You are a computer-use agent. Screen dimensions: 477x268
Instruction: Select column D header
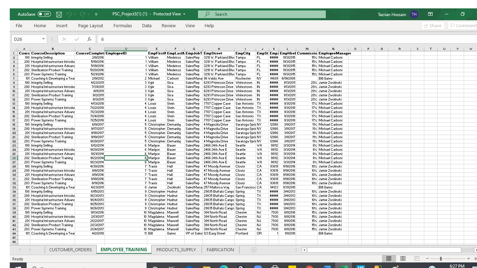pyautogui.click(x=126, y=49)
